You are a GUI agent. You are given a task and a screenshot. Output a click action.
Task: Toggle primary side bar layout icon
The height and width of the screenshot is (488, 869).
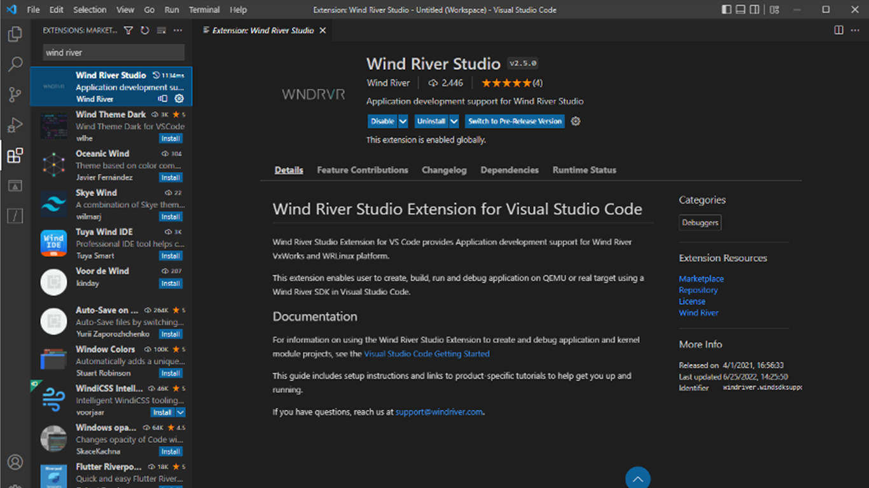pos(726,10)
